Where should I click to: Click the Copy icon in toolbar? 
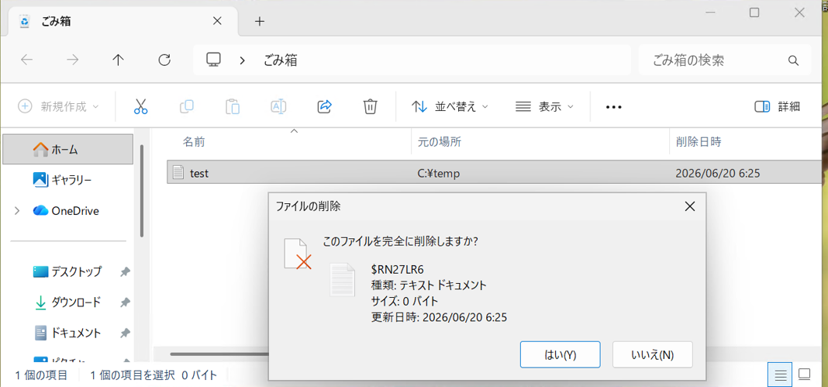point(186,107)
